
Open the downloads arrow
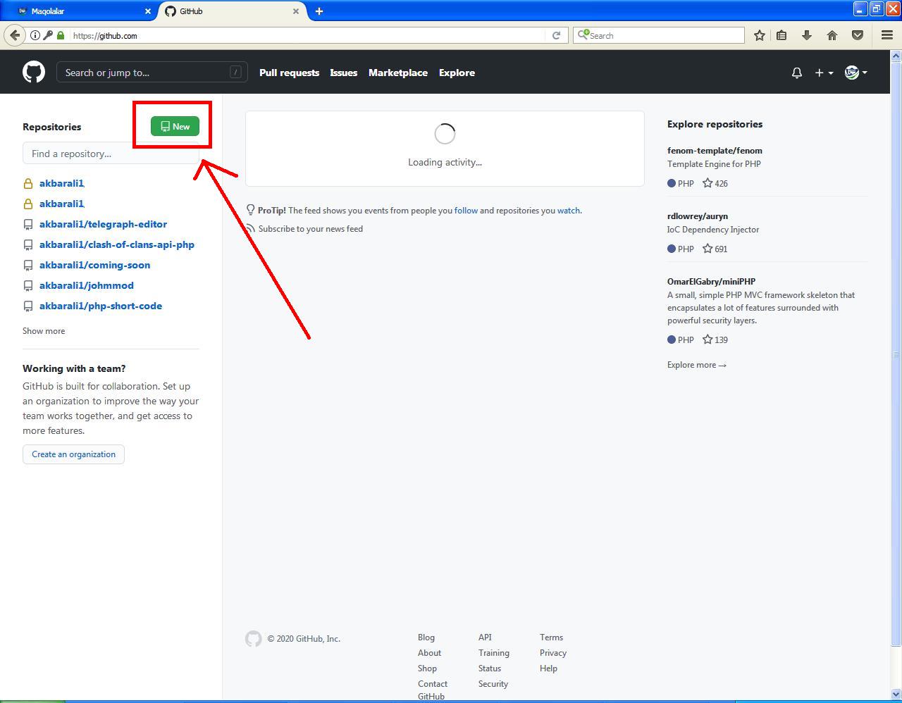click(807, 35)
